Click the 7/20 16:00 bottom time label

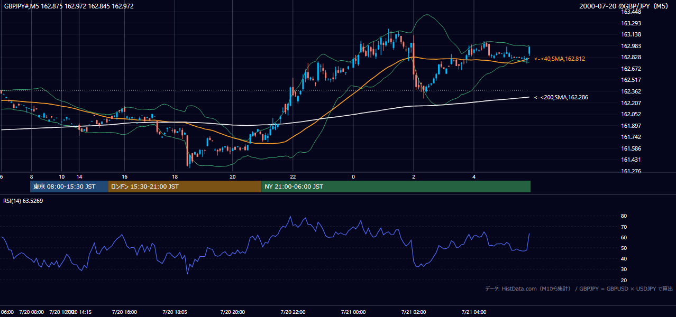(x=124, y=312)
